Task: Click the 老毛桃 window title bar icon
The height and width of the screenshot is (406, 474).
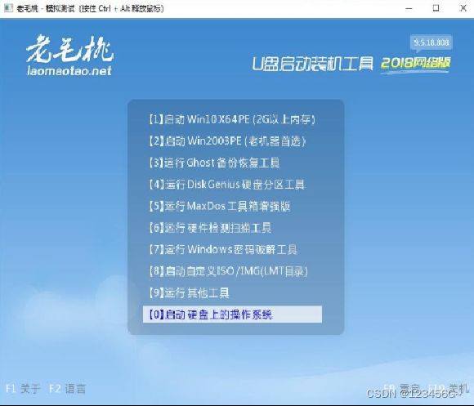Action: click(8, 8)
